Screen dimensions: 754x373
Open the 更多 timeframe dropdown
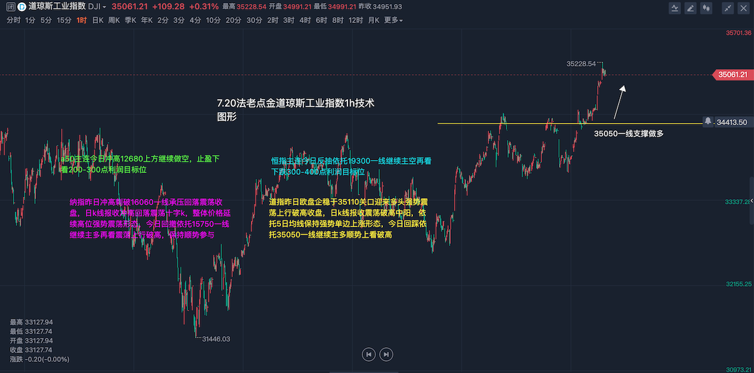(393, 20)
